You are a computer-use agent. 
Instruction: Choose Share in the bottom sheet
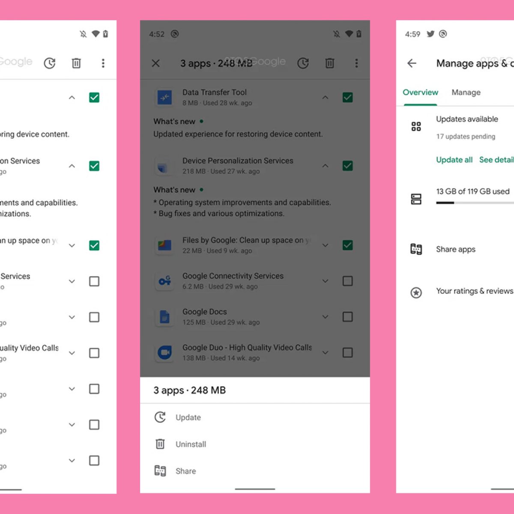click(255, 471)
